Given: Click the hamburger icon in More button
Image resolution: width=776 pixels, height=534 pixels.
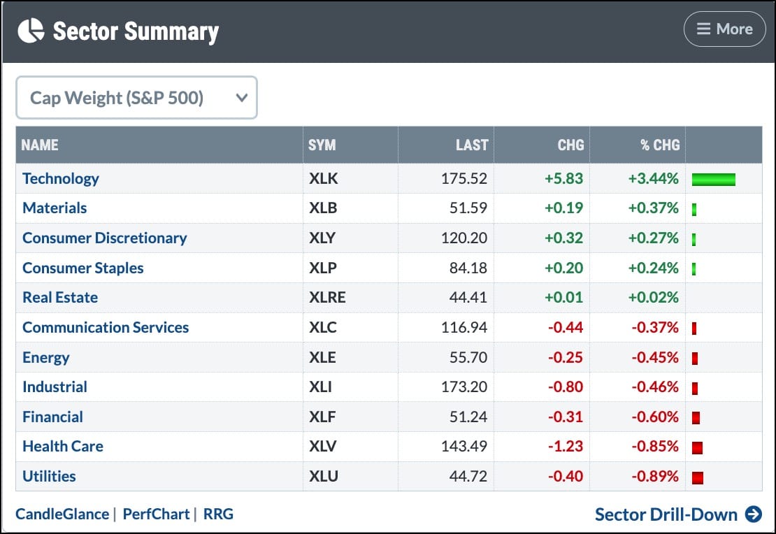Looking at the screenshot, I should point(703,29).
